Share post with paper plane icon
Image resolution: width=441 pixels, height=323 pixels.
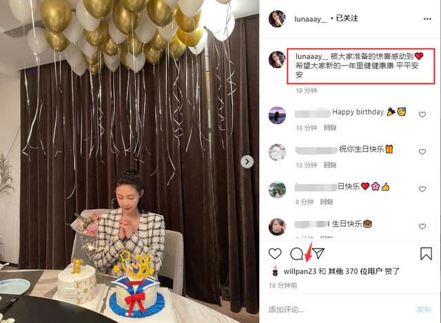(x=318, y=253)
